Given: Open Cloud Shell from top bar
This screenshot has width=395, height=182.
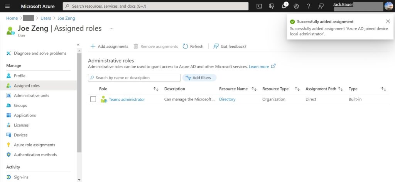Looking at the screenshot, I should tap(259, 6).
